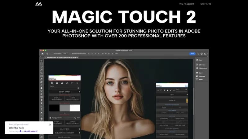Select the Brush tool

[42, 85]
